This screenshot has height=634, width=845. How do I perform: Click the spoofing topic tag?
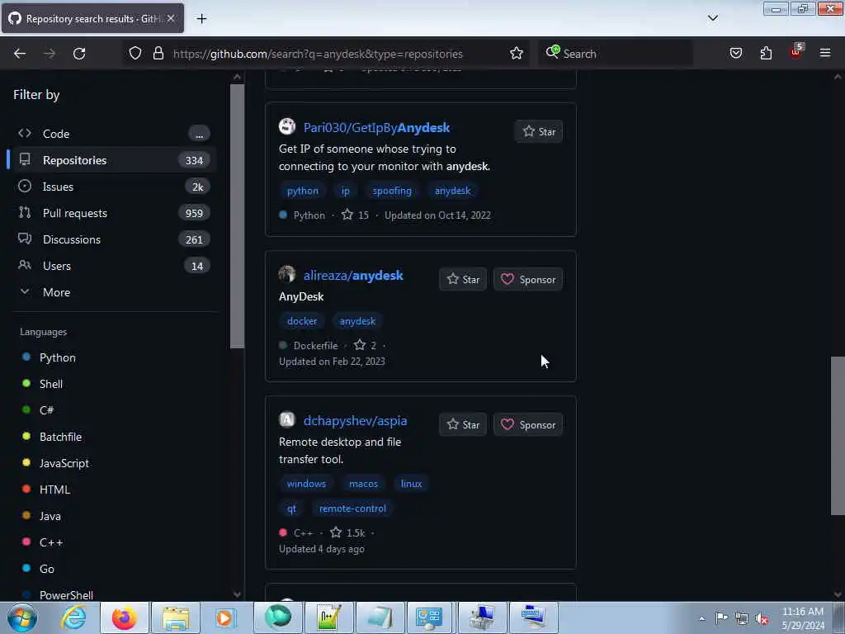392,191
